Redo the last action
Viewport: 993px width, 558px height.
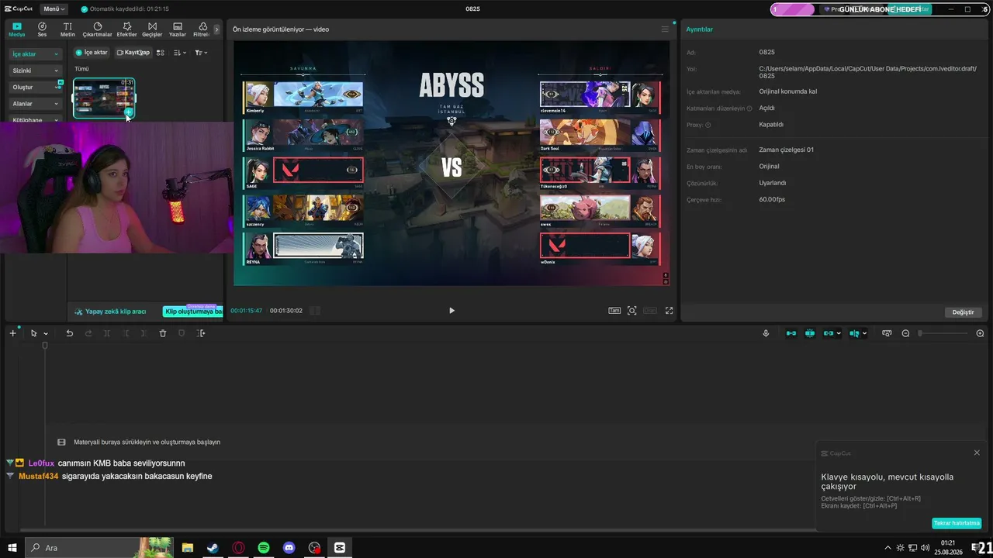point(88,333)
